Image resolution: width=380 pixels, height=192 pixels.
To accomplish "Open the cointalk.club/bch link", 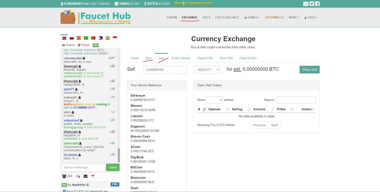I will 80,50.
